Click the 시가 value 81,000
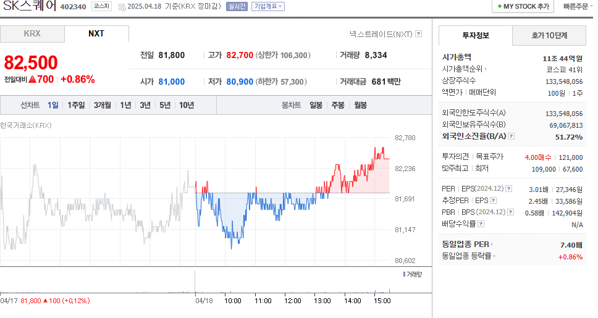Viewport: 598px width, 318px height. click(x=172, y=82)
